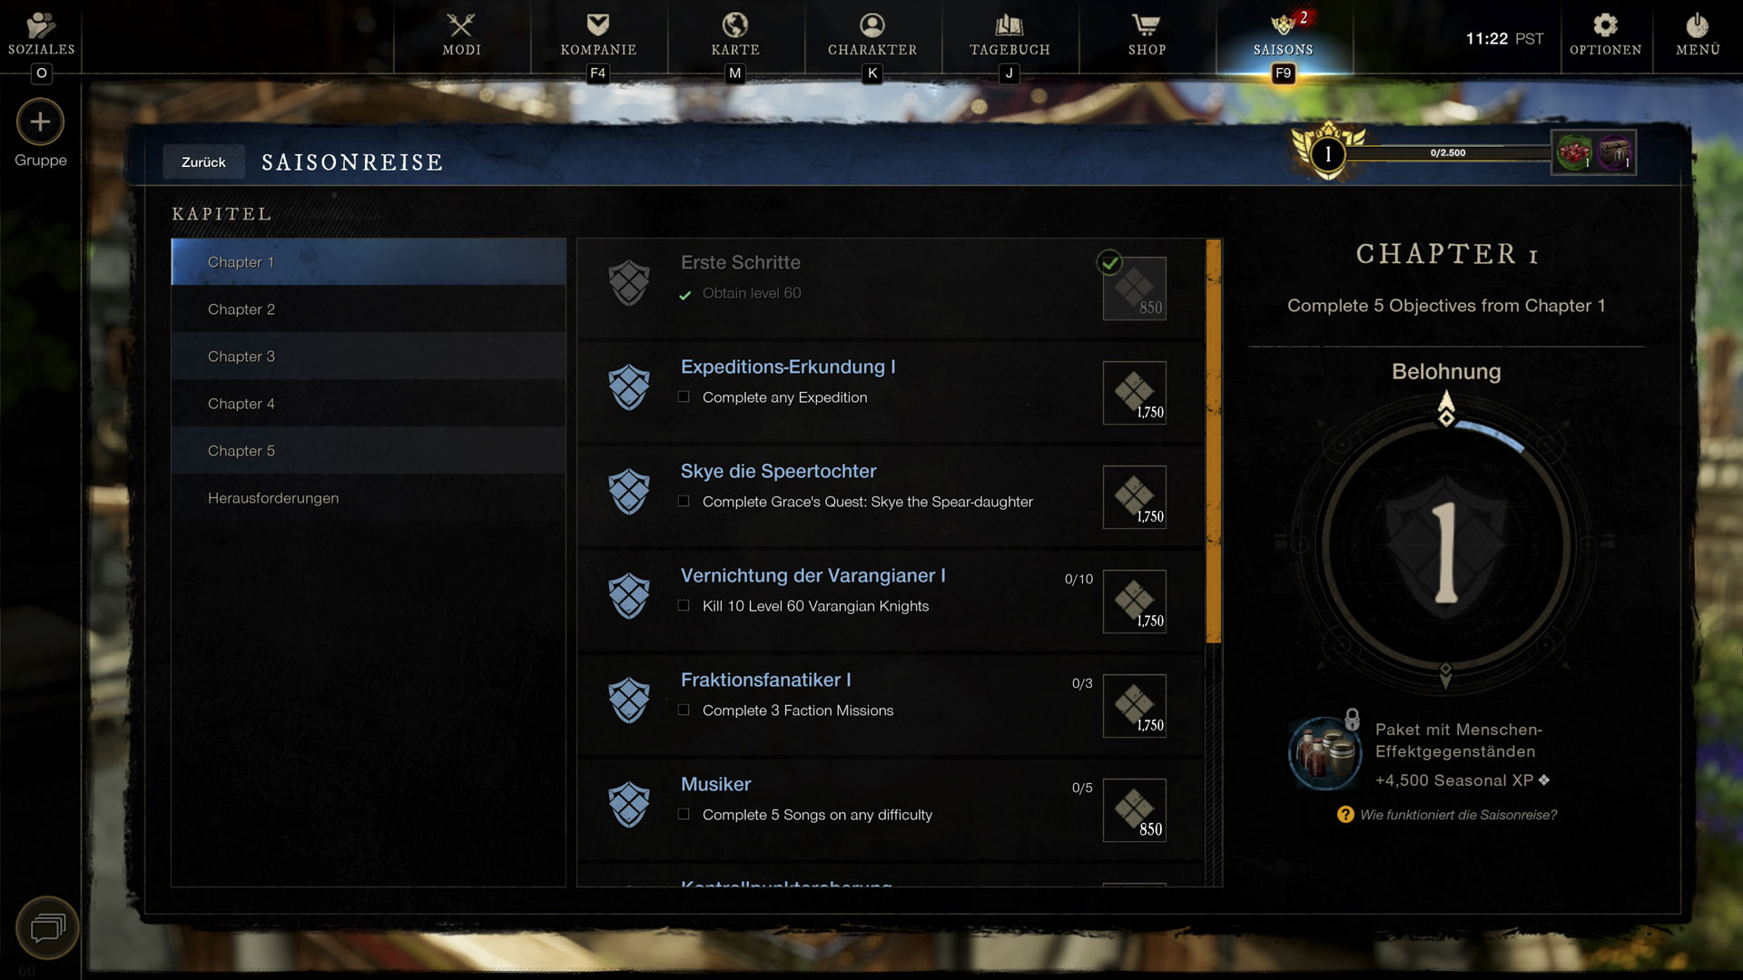Viewport: 1743px width, 980px height.
Task: Tick the Complete any Expedition checkbox
Action: click(x=684, y=397)
